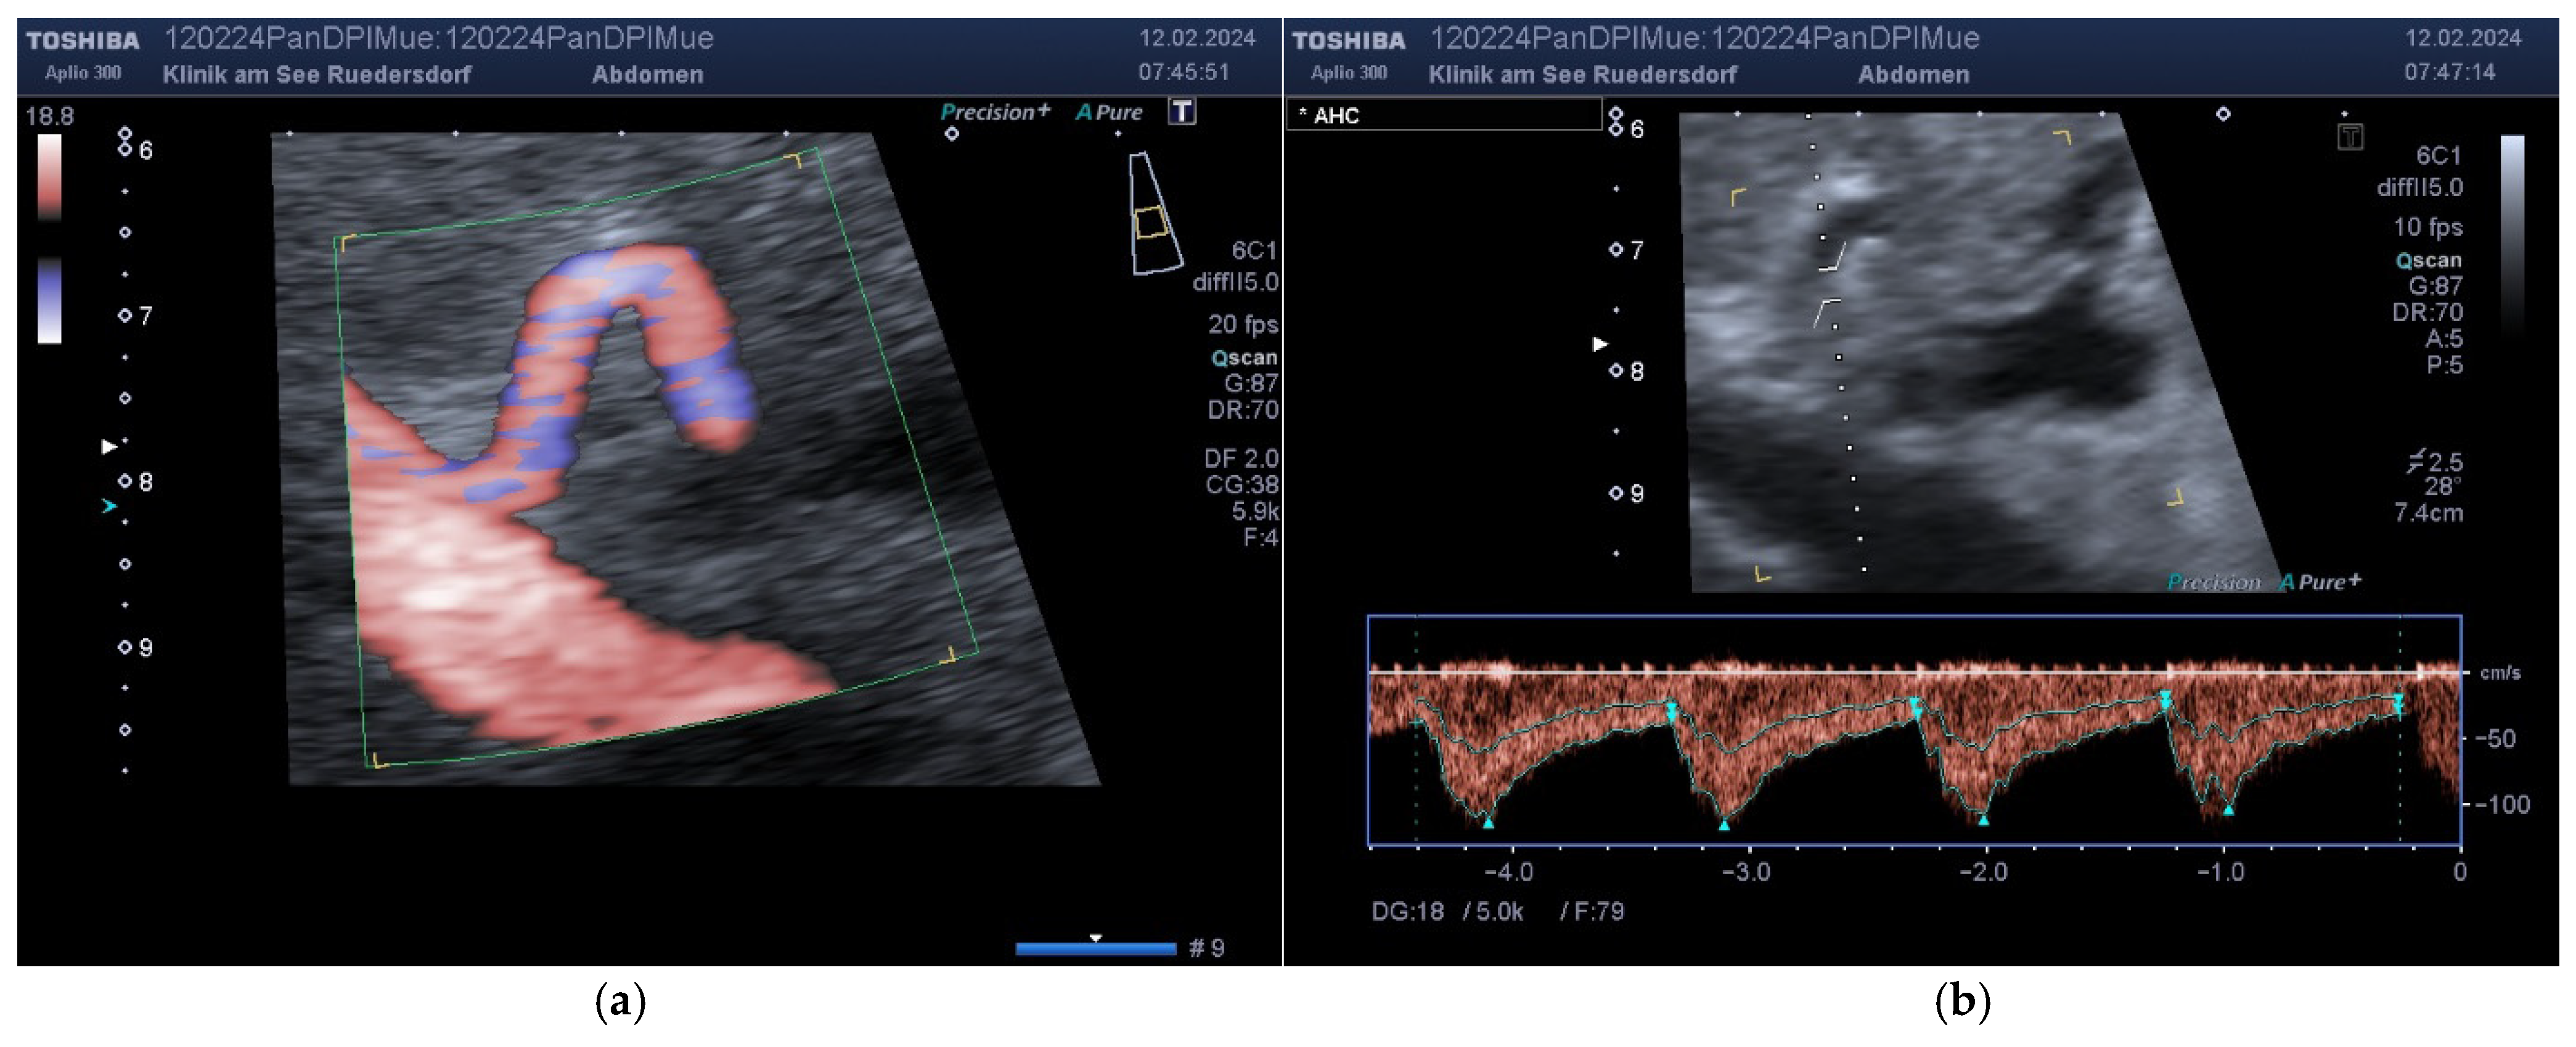Viewport: 2576px width, 1047px height.
Task: Click the Abdomen preset label in left header
Action: pyautogui.click(x=647, y=74)
